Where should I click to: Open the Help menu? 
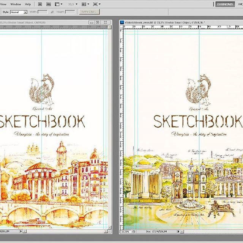point(28,4)
